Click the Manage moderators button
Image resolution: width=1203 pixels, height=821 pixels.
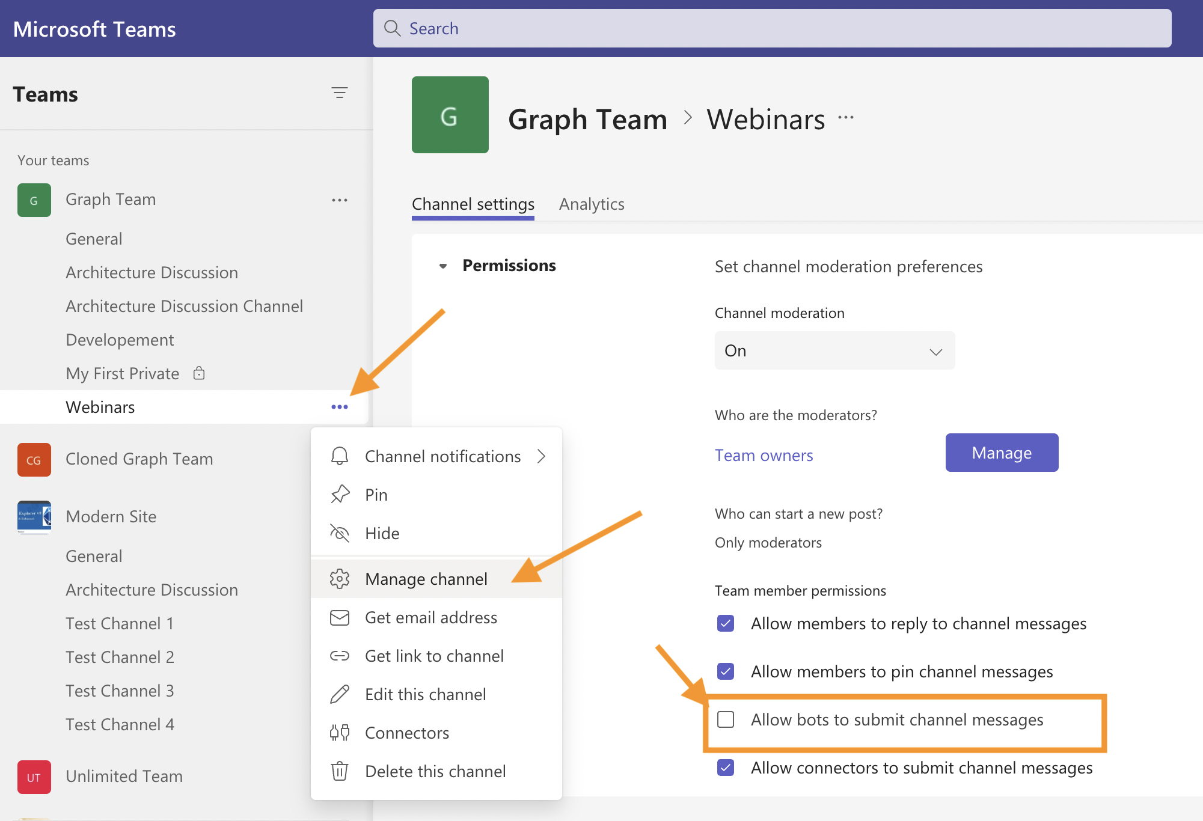1001,453
